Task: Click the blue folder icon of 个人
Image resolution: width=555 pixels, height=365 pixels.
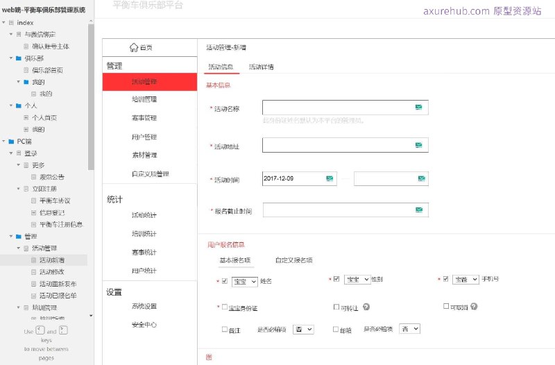Action: [19, 105]
